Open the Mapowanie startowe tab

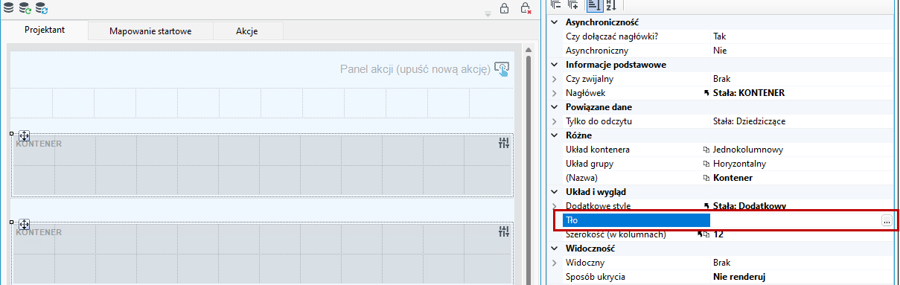[x=150, y=31]
